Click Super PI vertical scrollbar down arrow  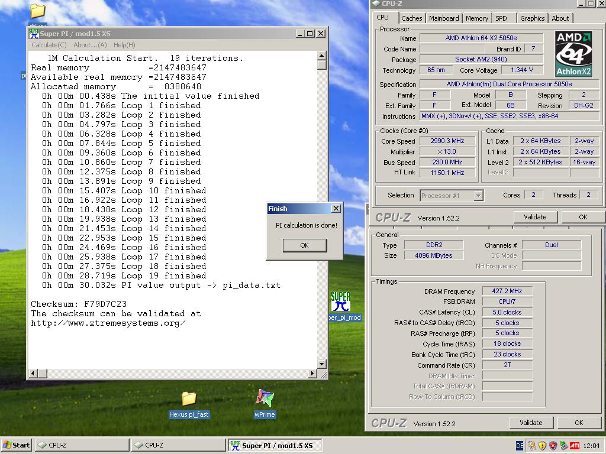(321, 364)
